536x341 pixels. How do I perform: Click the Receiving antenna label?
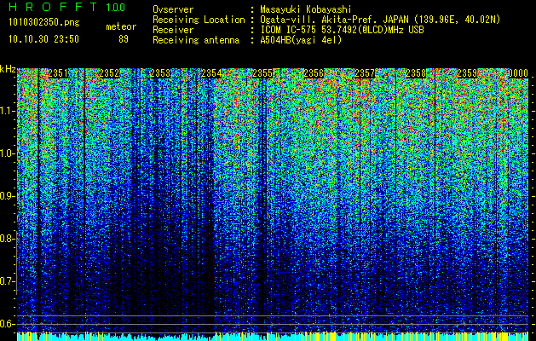pyautogui.click(x=196, y=40)
